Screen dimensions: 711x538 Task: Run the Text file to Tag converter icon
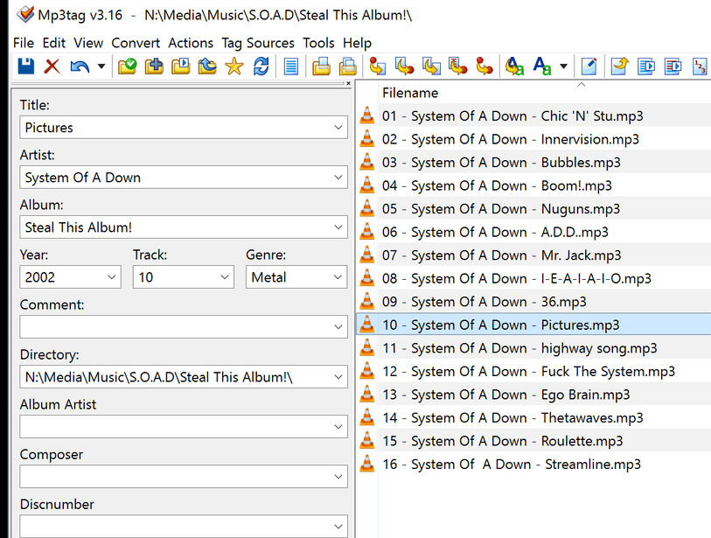(458, 66)
